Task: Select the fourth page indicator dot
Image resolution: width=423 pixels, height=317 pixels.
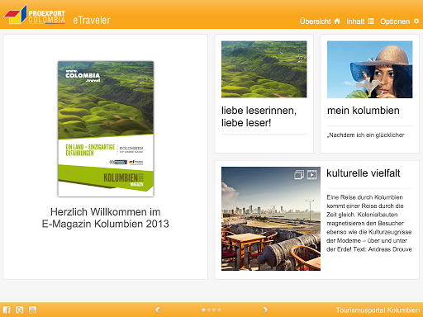Action: click(x=219, y=310)
